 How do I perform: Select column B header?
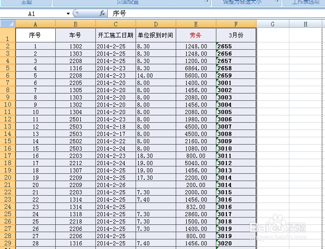tap(75, 24)
